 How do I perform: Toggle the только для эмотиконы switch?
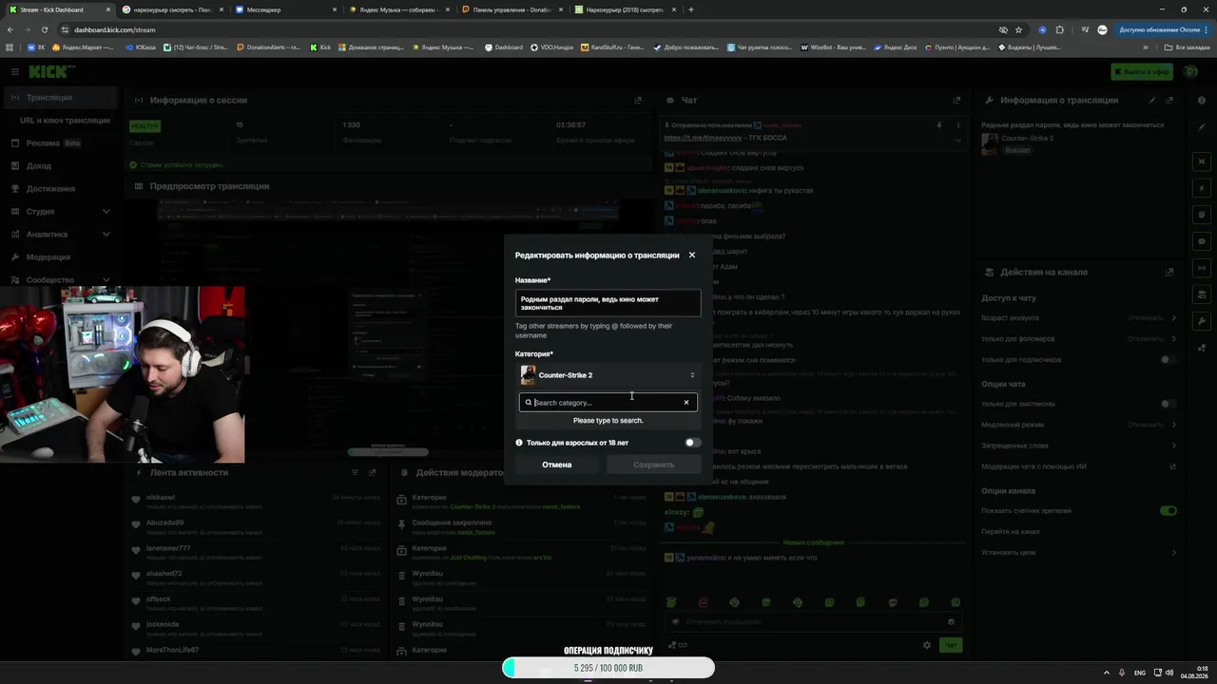click(1169, 404)
